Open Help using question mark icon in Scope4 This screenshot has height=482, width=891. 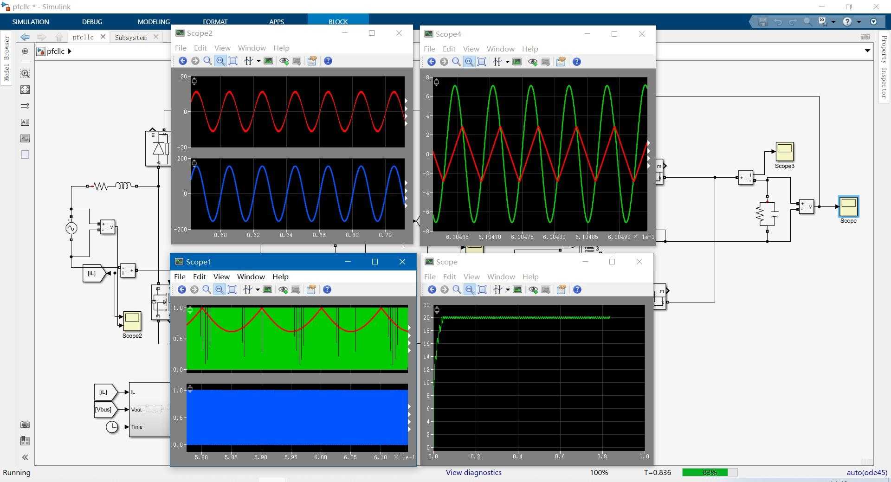coord(576,61)
